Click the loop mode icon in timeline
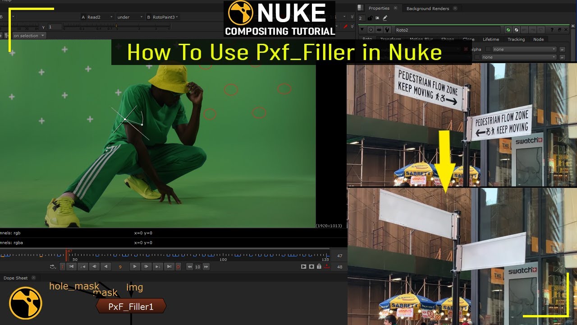Image resolution: width=577 pixels, height=325 pixels. pos(52,267)
